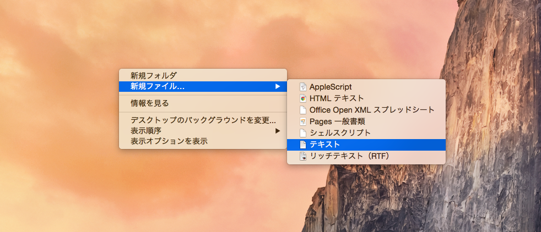Choose デスクトップのバックグラウンドを変更…
This screenshot has height=232, width=541.
[203, 120]
